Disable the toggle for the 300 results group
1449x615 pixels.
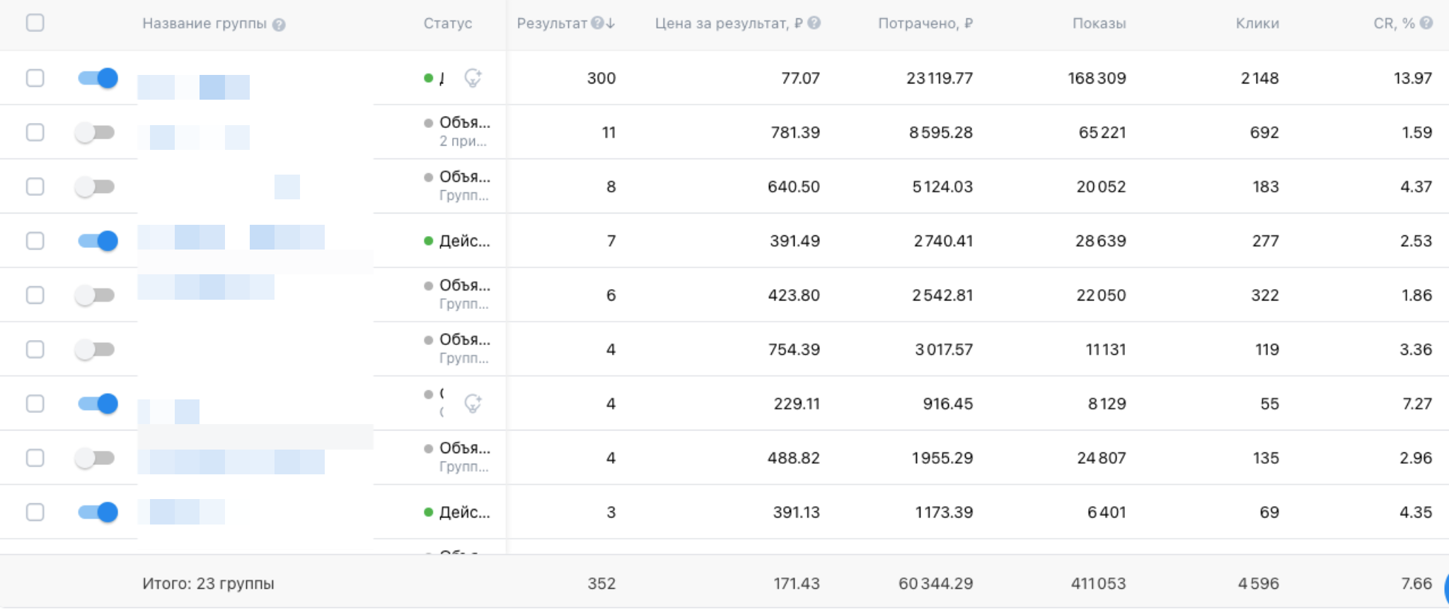pyautogui.click(x=98, y=78)
